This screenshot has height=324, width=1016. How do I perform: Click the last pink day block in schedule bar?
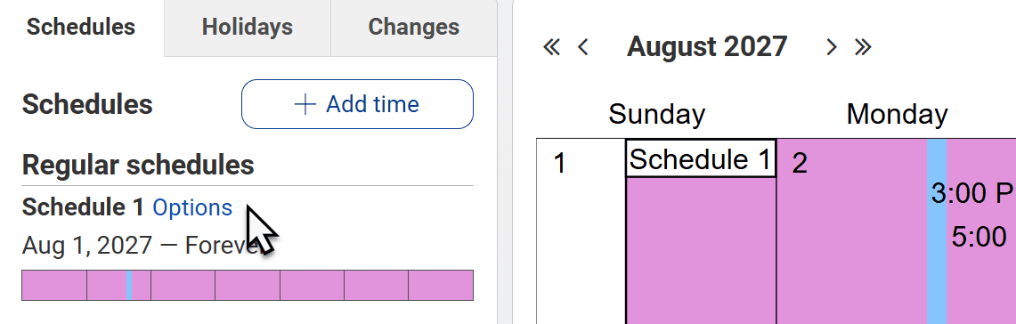click(441, 285)
